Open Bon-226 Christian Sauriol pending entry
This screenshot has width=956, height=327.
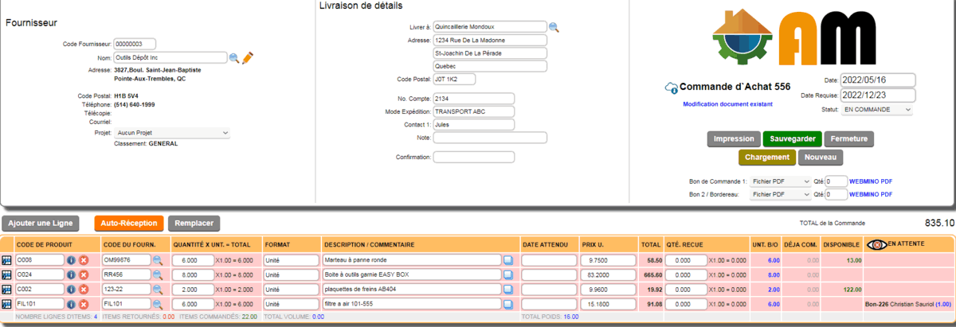coord(908,303)
